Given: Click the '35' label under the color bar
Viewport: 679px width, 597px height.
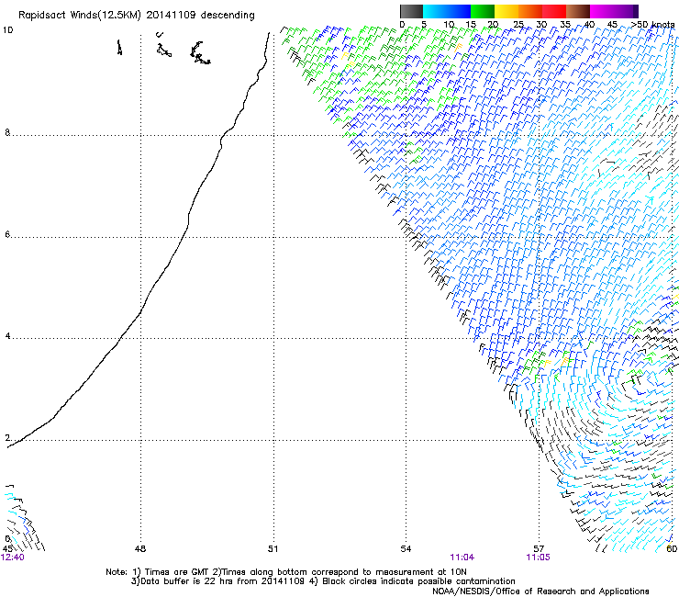Looking at the screenshot, I should click(565, 25).
